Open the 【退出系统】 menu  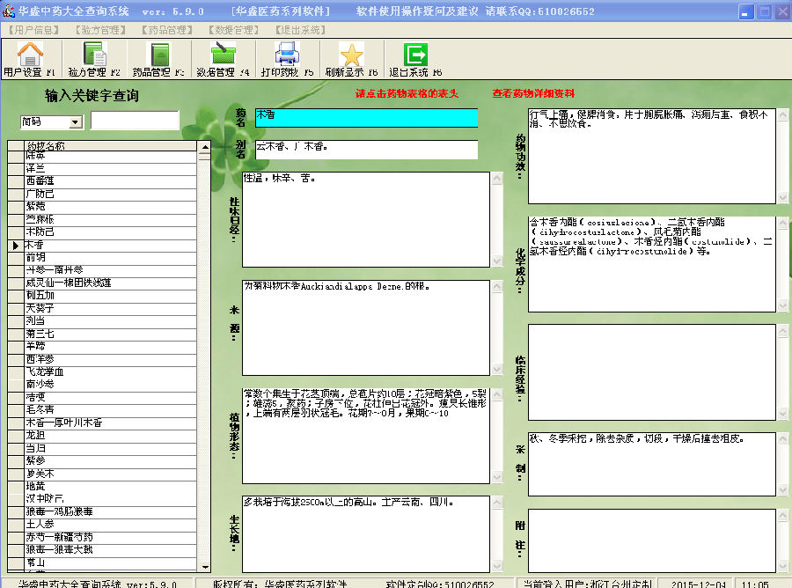pos(300,30)
